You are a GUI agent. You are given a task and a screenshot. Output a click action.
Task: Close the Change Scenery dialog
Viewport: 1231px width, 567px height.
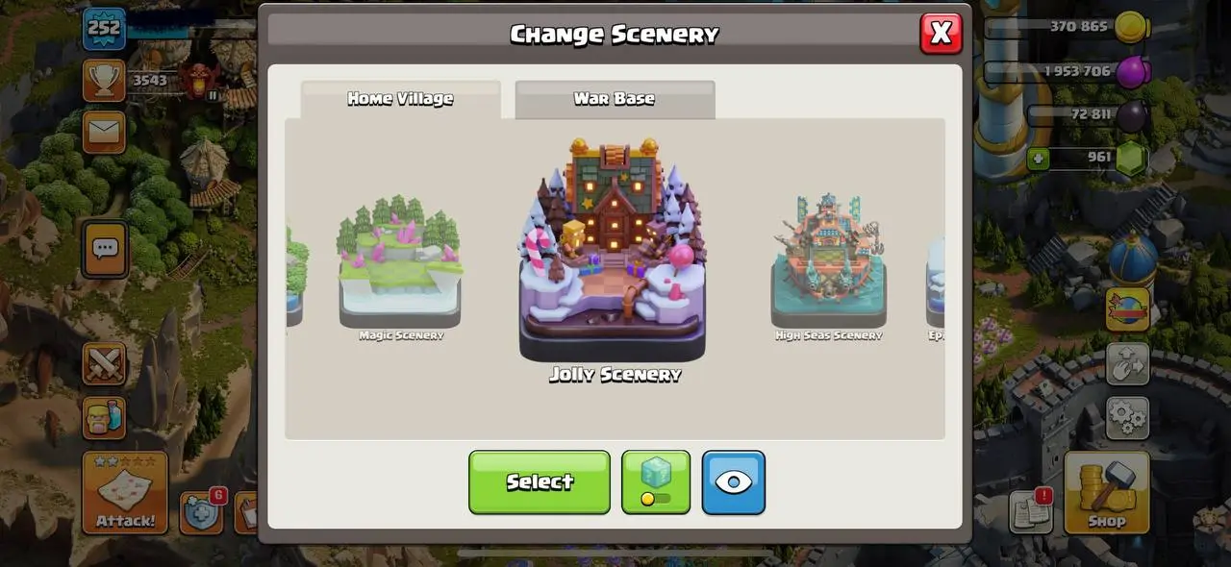(x=941, y=34)
